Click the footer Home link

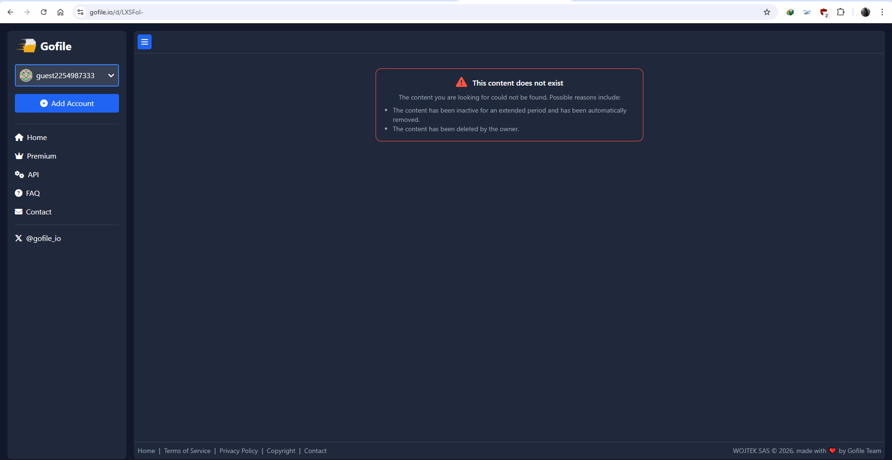click(x=146, y=451)
